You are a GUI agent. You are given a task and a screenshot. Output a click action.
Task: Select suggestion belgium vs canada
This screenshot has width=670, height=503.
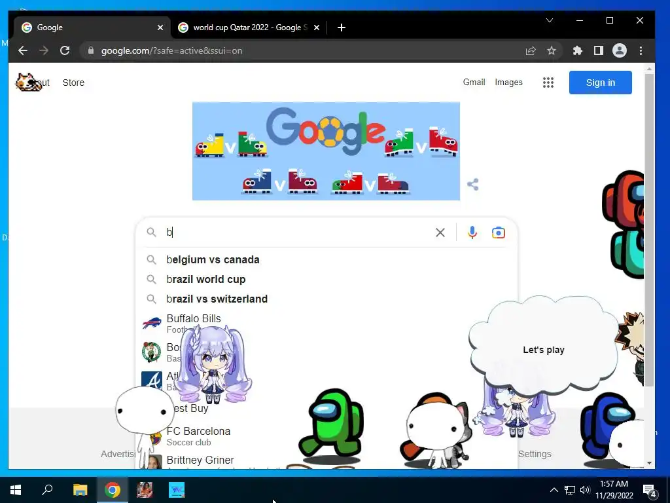click(326, 259)
